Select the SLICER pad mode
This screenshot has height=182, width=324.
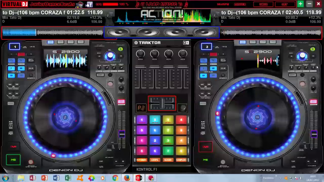[168, 160]
